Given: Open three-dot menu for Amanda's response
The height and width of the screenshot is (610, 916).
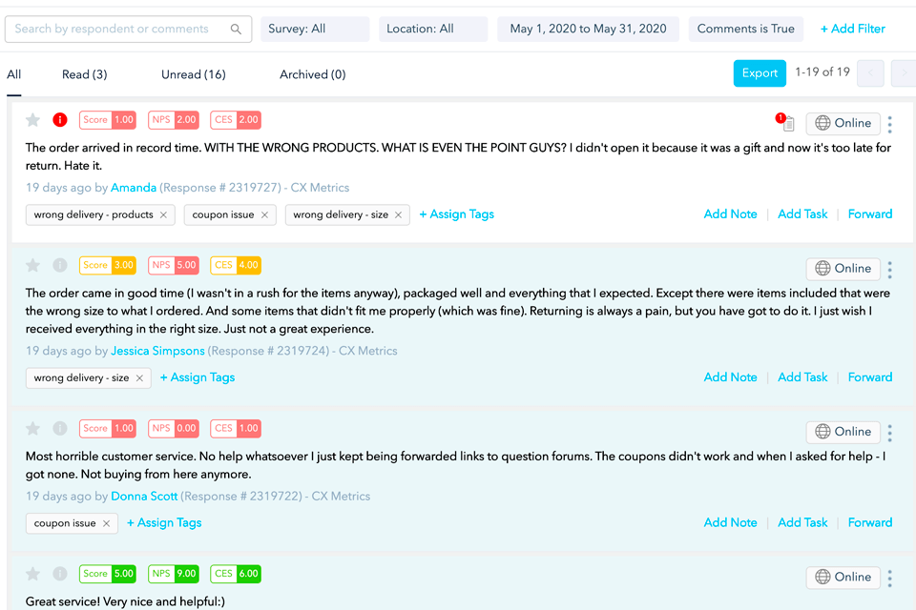Looking at the screenshot, I should point(889,124).
